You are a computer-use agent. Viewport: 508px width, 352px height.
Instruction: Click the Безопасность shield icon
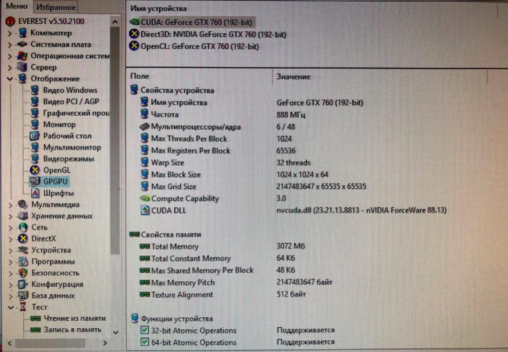click(23, 273)
